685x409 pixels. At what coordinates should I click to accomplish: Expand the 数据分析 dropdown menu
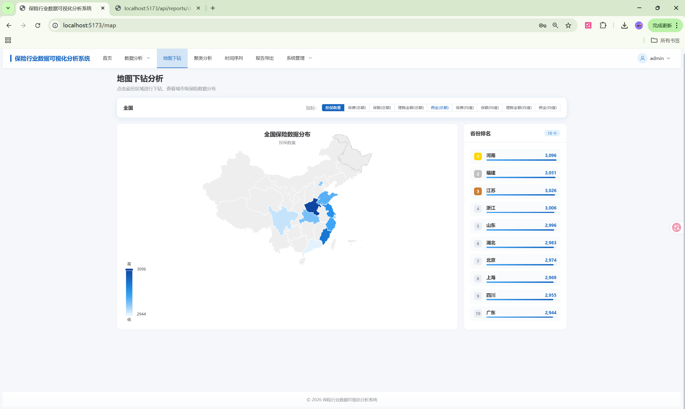[137, 58]
